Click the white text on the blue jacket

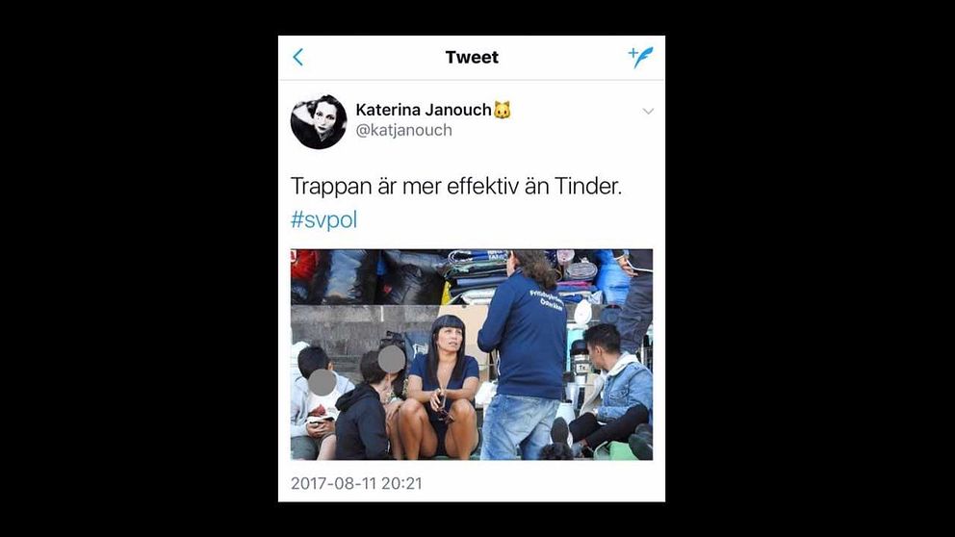pyautogui.click(x=546, y=300)
